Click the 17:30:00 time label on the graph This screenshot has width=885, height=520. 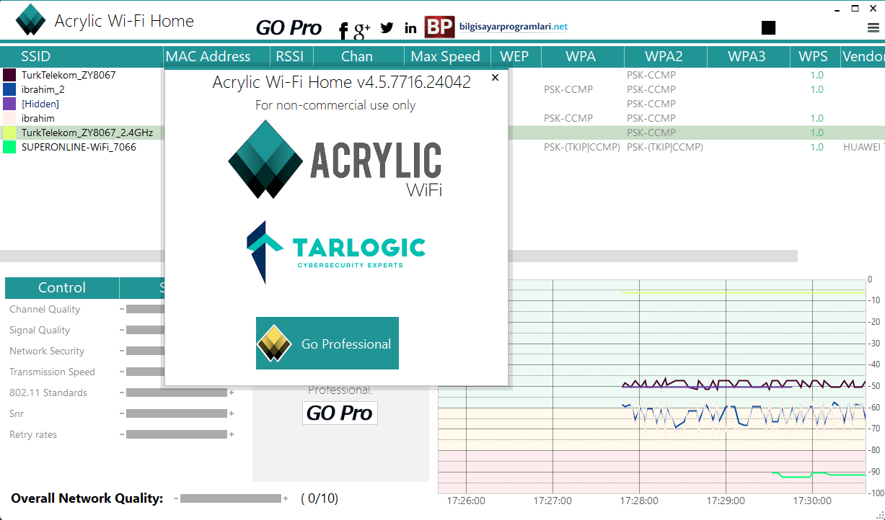[x=812, y=501]
